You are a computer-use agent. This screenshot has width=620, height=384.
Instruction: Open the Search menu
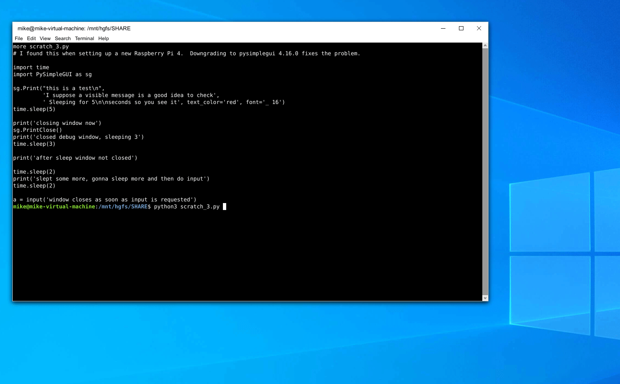tap(63, 38)
